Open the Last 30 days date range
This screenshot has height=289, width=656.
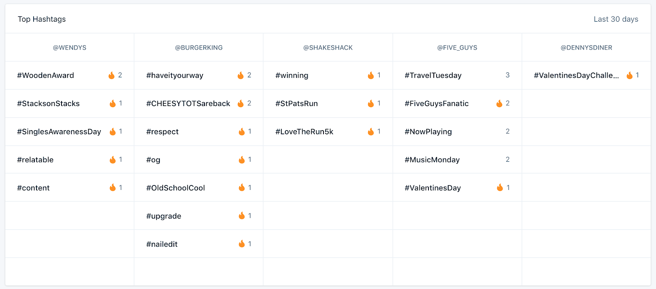[616, 19]
